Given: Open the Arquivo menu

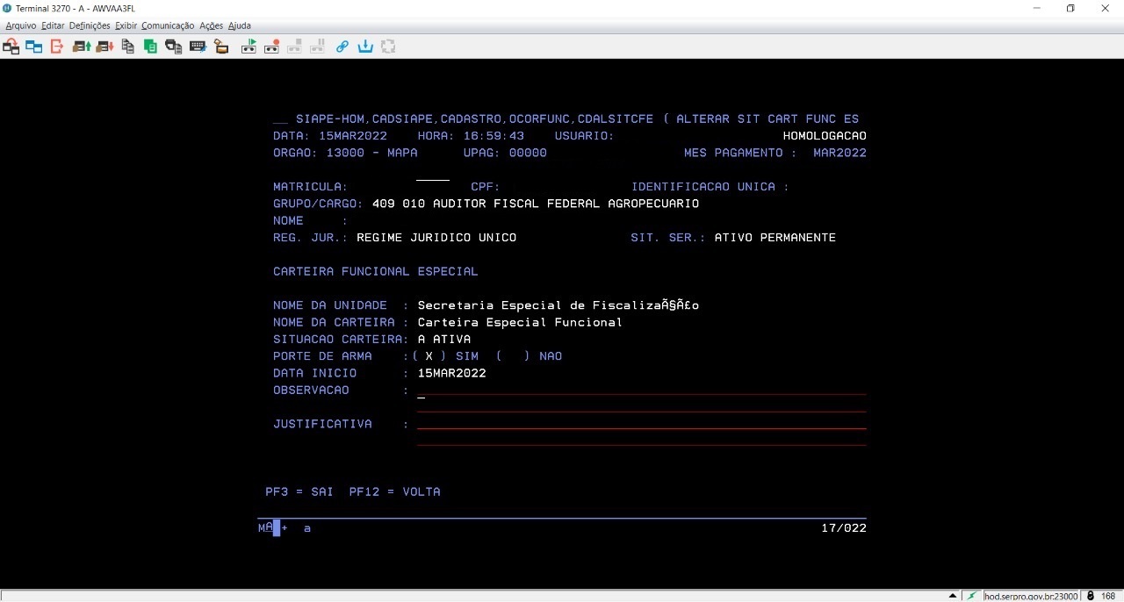Looking at the screenshot, I should coord(21,26).
